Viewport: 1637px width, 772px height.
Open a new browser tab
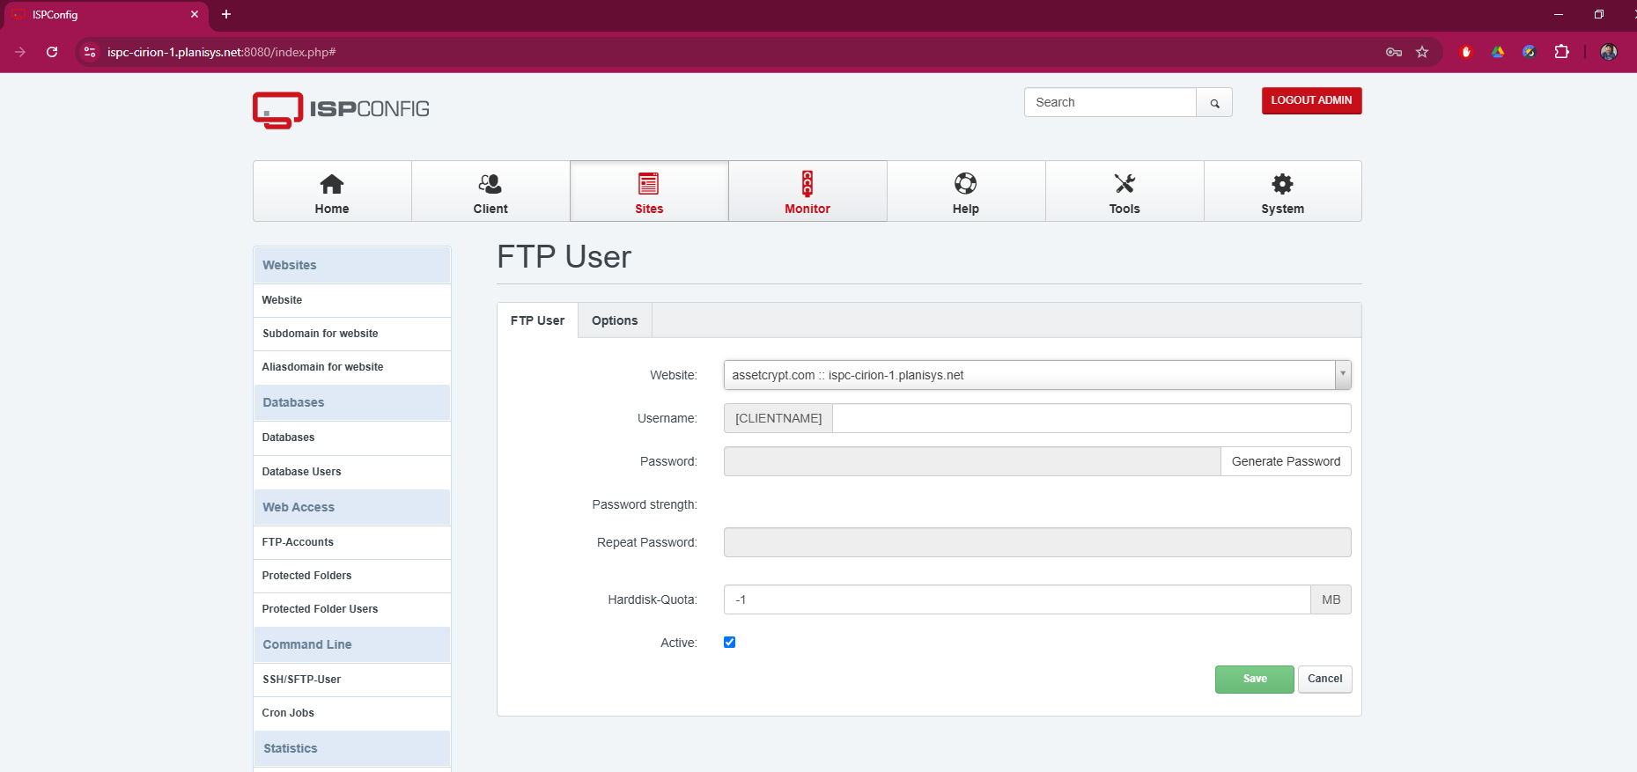click(x=226, y=14)
